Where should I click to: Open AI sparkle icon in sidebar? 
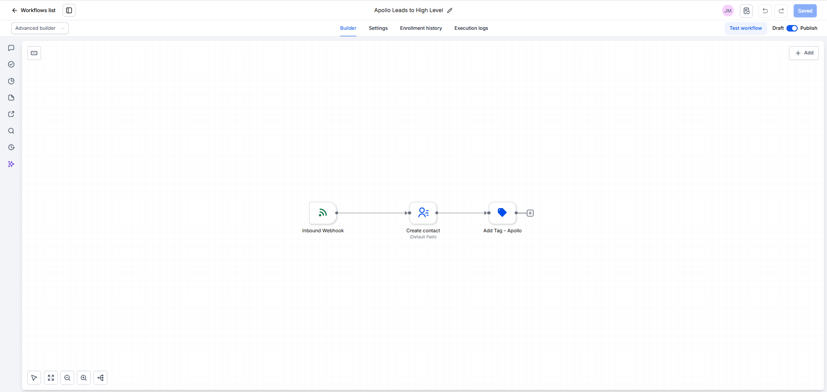point(11,164)
